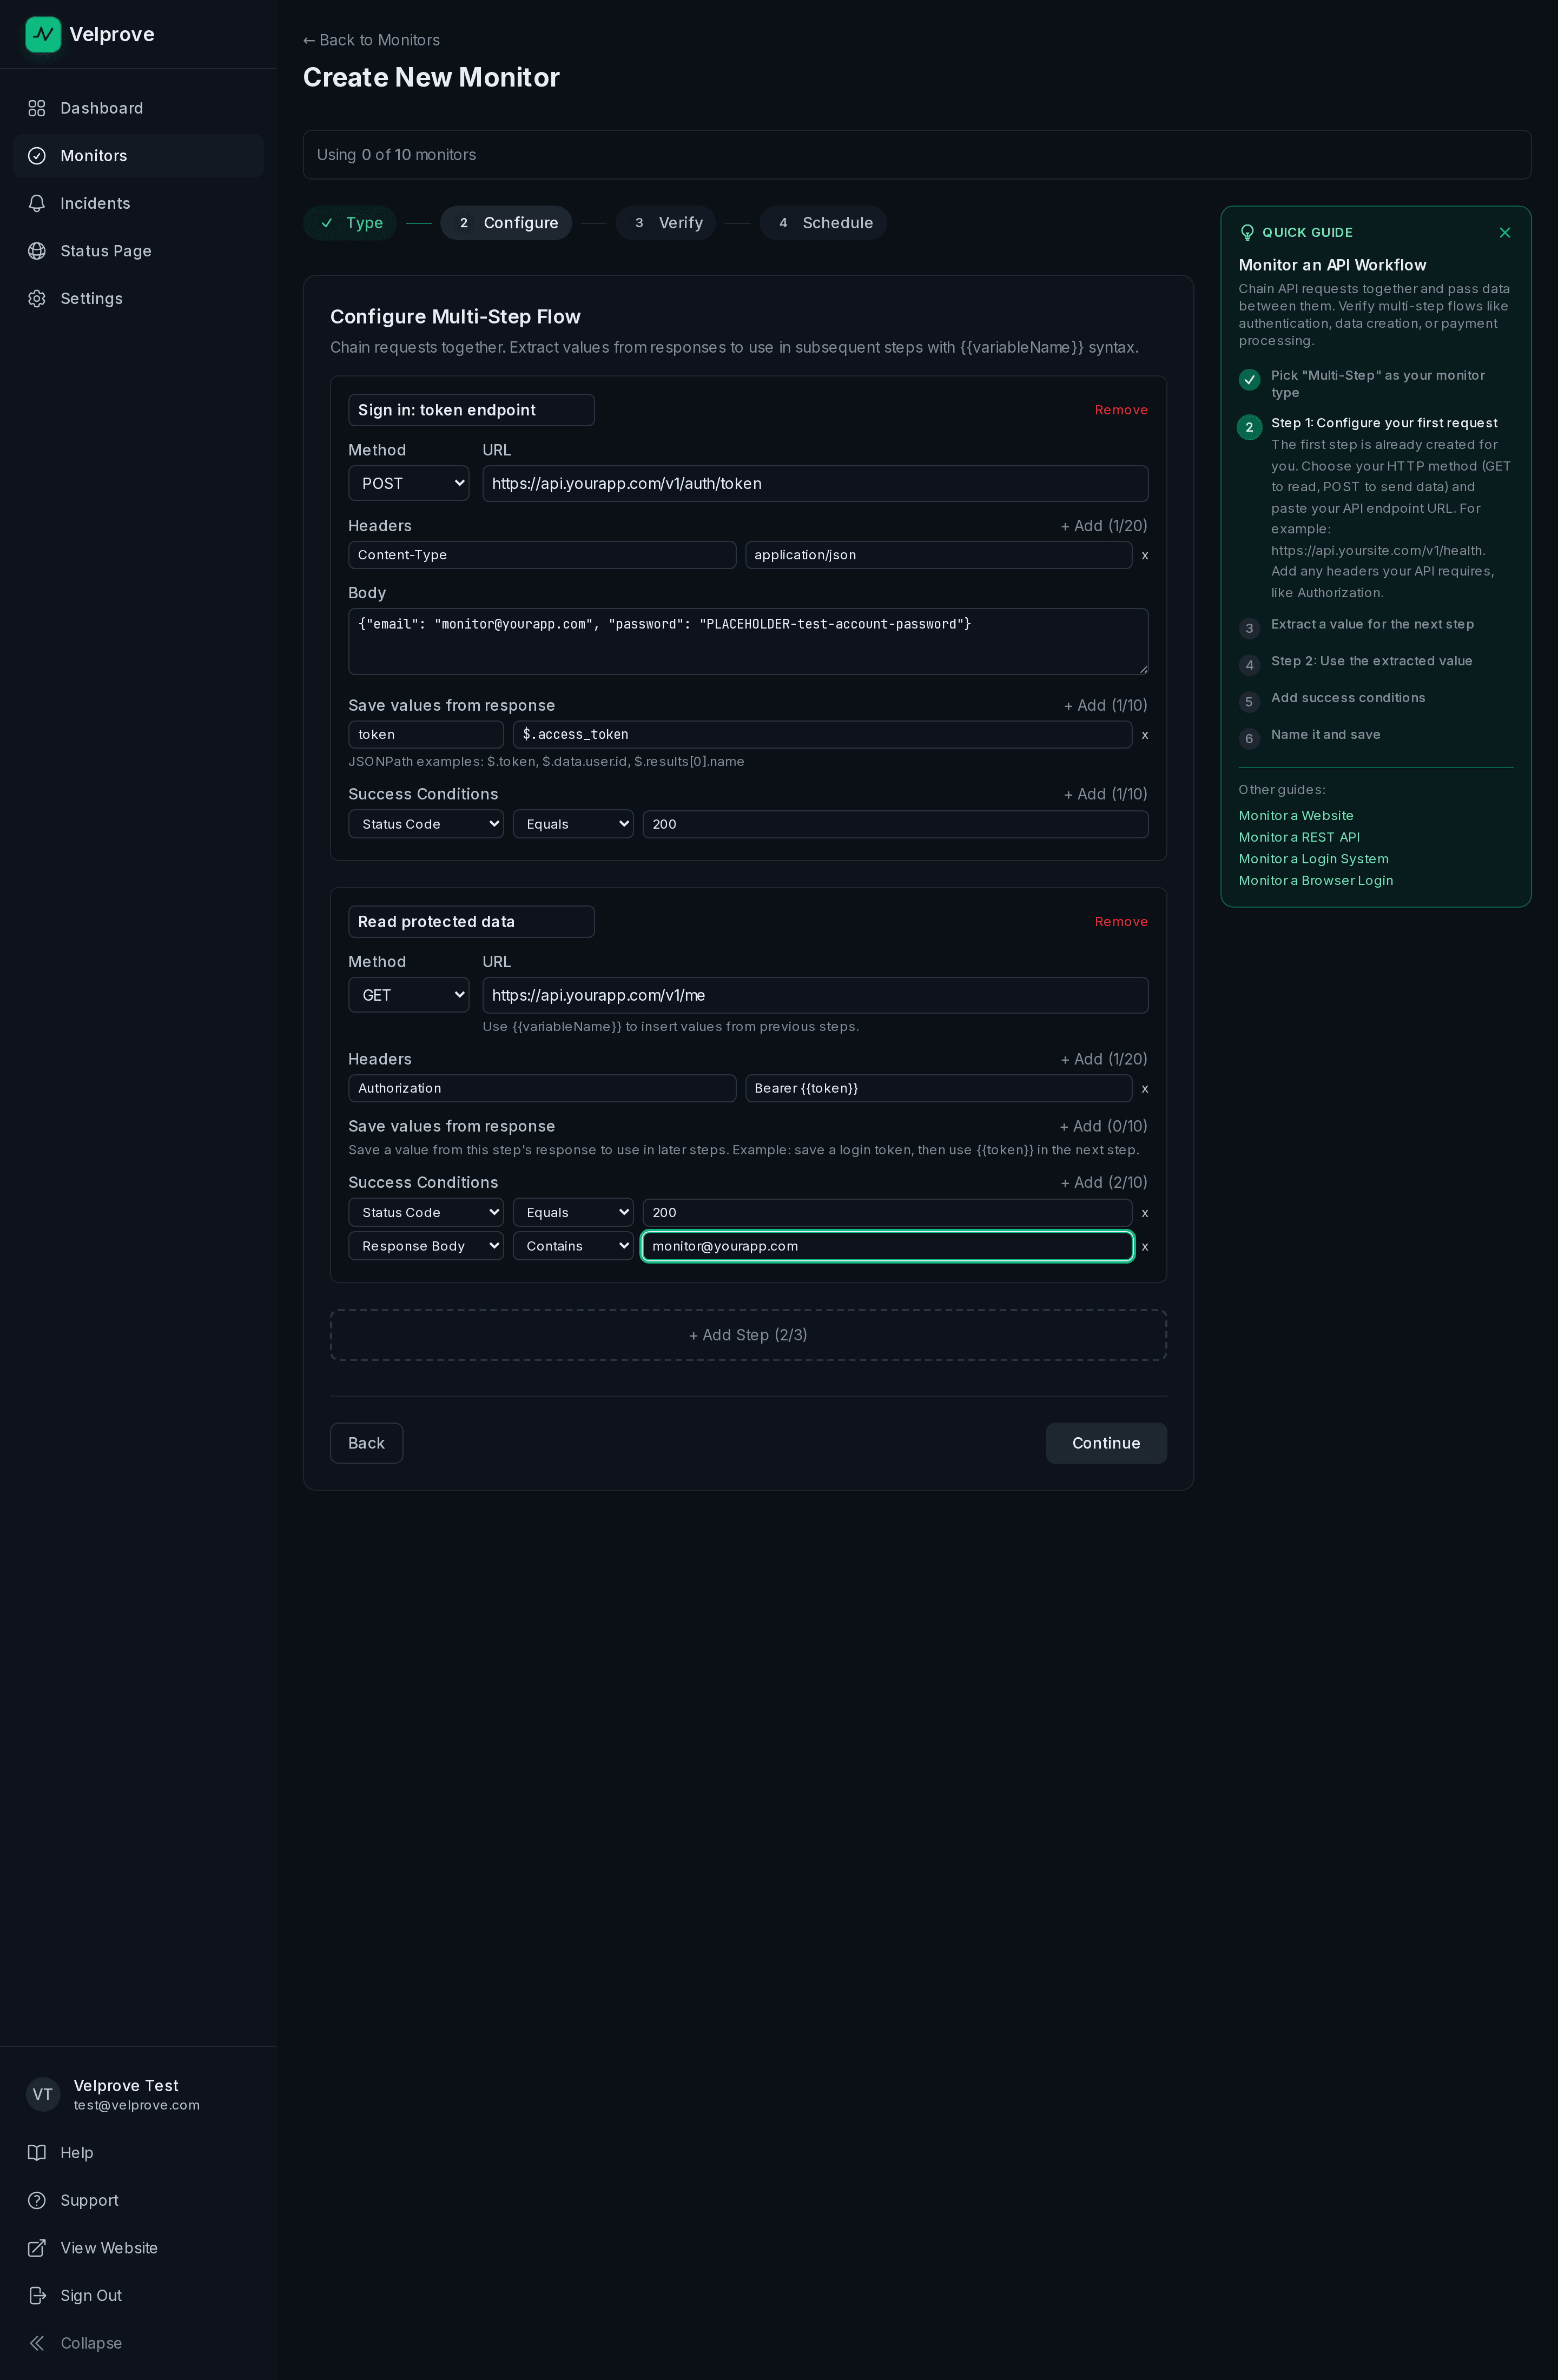This screenshot has height=2380, width=1558.
Task: Open the Monitor a Browser Login guide
Action: point(1315,880)
